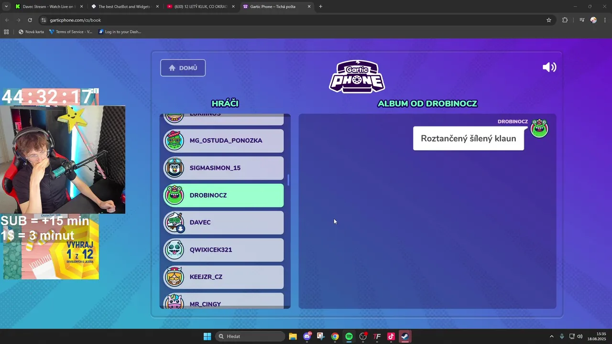612x344 pixels.
Task: Select the Gartic Phone – Tichá pošta tab
Action: (x=276, y=7)
